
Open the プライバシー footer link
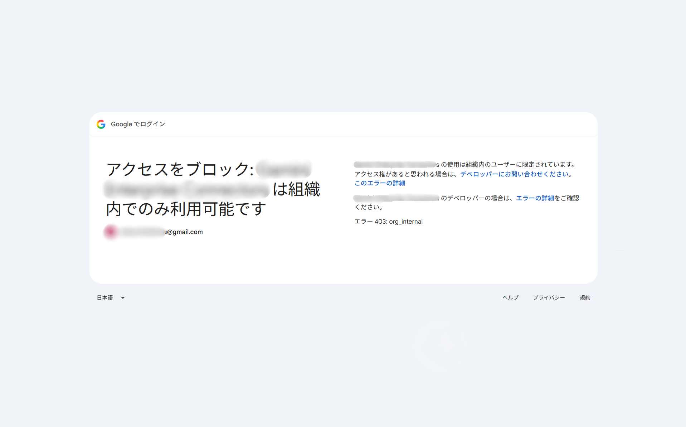549,298
